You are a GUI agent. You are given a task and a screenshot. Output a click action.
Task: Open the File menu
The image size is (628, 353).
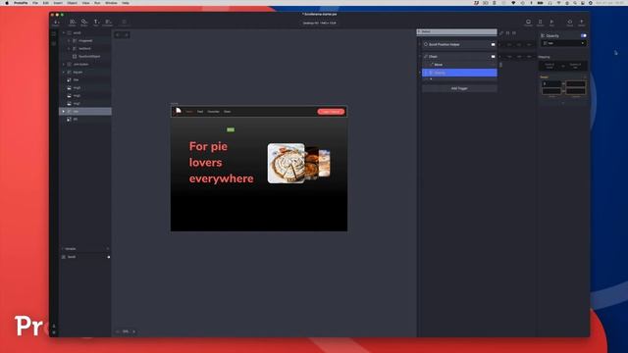point(35,3)
